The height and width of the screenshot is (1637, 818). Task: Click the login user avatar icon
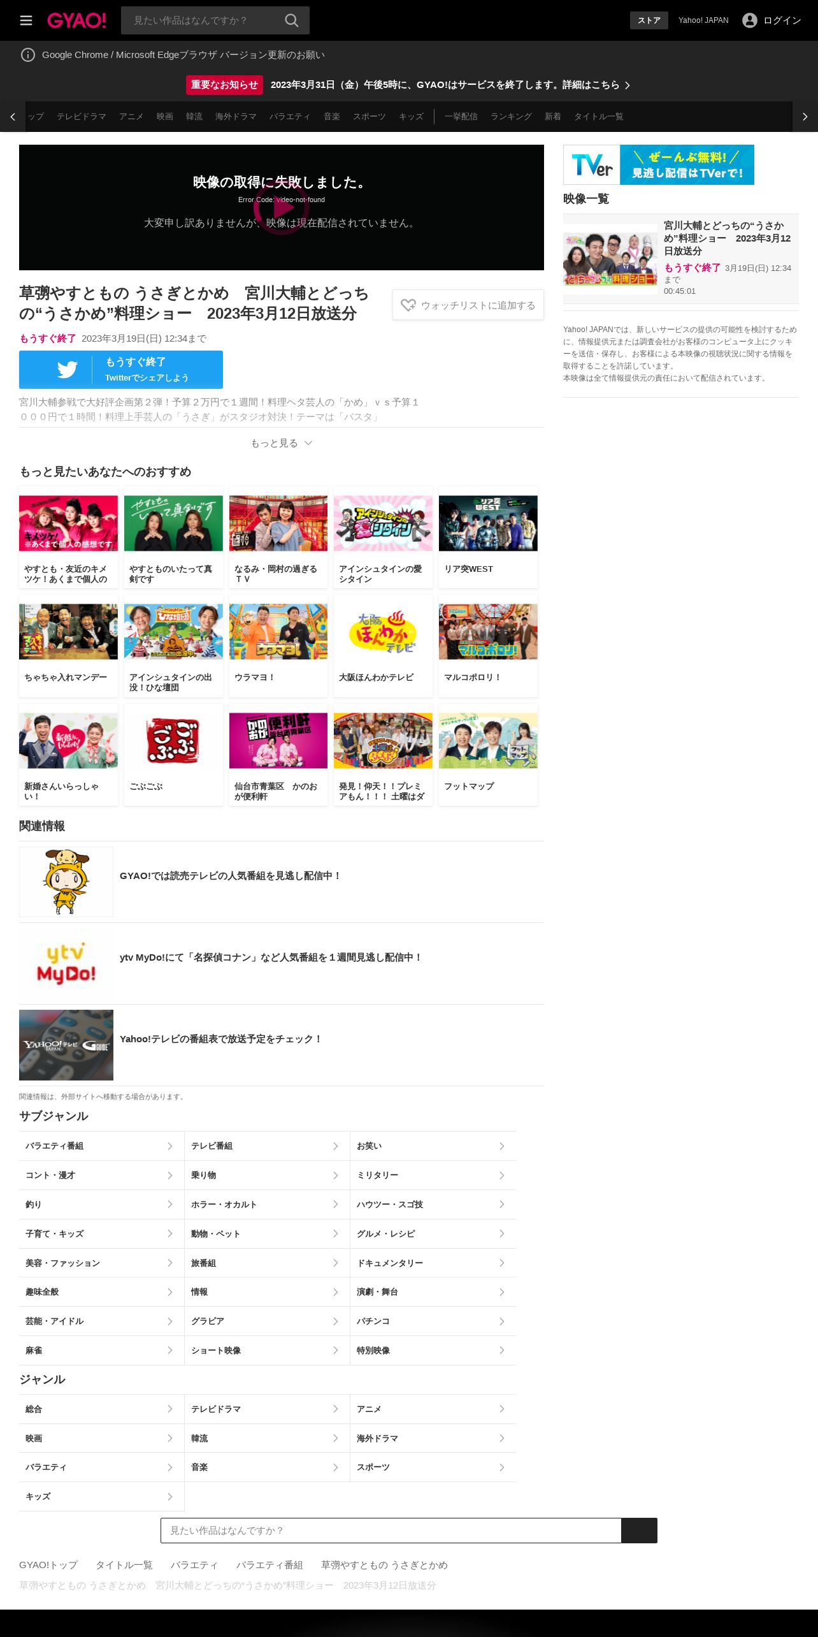750,20
